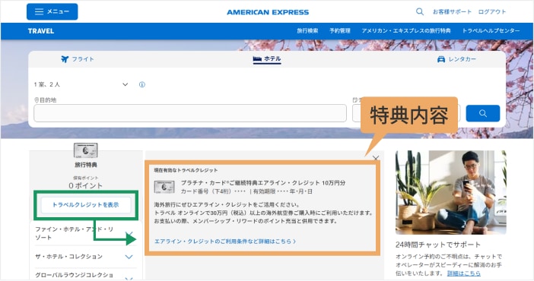Click 24時間チャットでサポート heading
The width and height of the screenshot is (534, 281).
pos(438,245)
